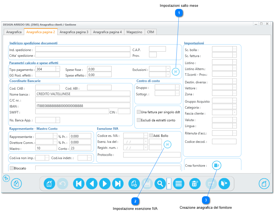Open lookup for Listino
Image resolution: width=275 pixels, height=215 pixels.
point(235,62)
